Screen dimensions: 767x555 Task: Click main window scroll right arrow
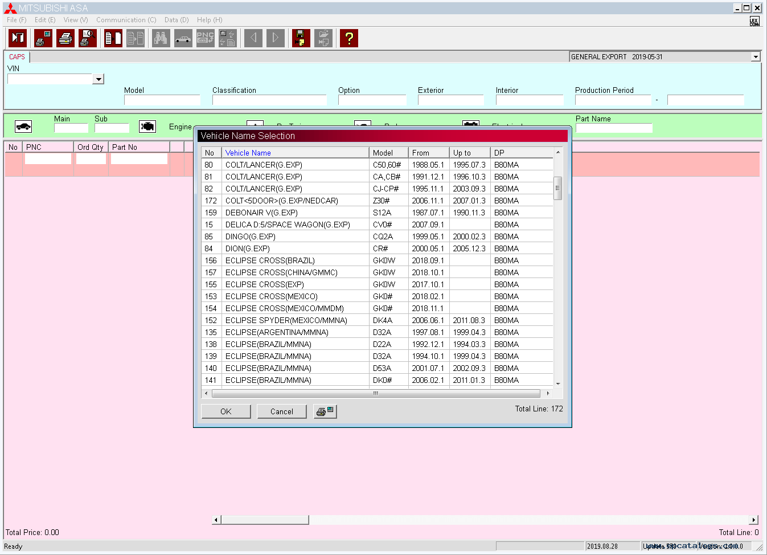[754, 520]
